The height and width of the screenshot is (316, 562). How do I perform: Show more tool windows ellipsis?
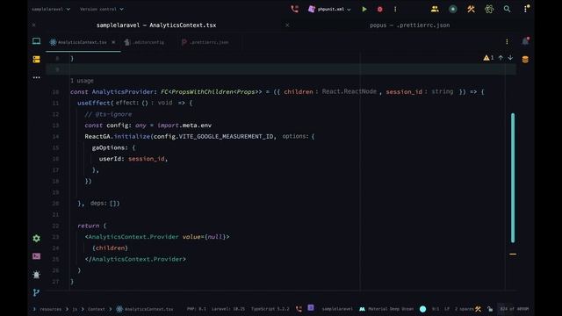tap(36, 77)
